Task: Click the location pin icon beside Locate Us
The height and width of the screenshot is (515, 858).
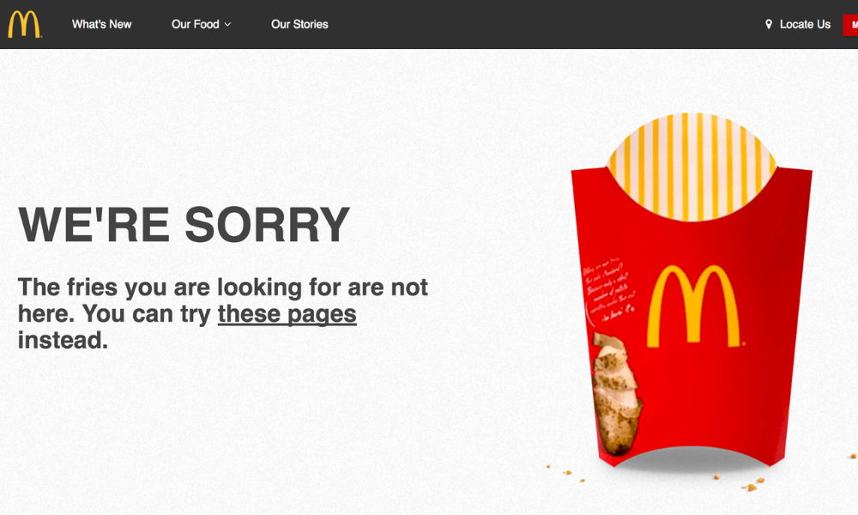Action: tap(768, 24)
